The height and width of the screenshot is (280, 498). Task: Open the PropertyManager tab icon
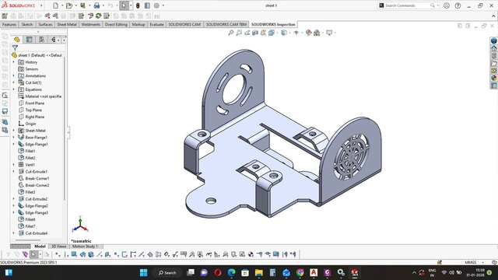point(30,40)
